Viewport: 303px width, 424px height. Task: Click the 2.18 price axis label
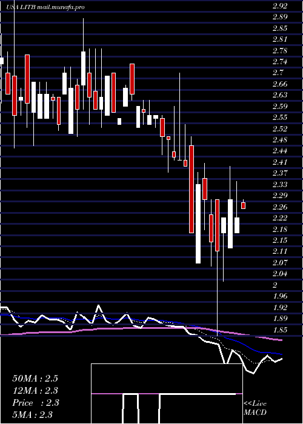coord(280,230)
